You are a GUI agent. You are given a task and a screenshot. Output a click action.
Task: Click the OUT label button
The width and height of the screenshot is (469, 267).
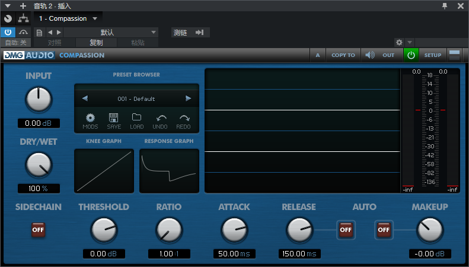point(388,55)
